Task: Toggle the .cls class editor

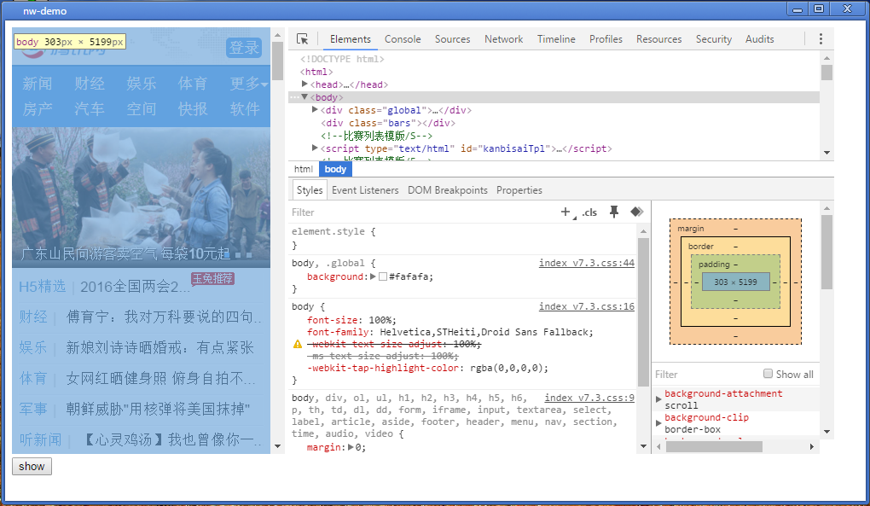Action: (589, 212)
